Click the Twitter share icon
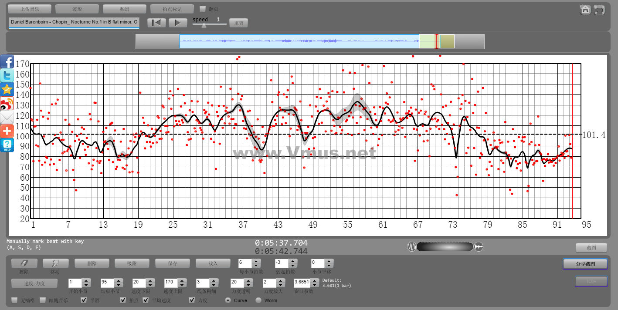 7,76
